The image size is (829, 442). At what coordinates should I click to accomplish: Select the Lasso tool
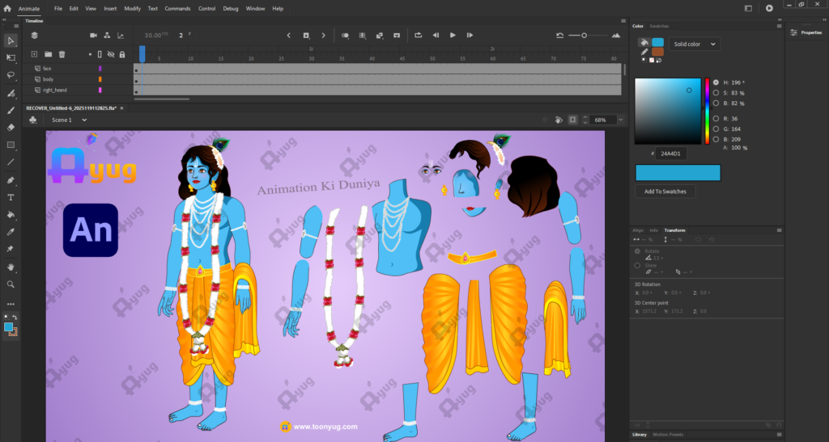tap(11, 75)
